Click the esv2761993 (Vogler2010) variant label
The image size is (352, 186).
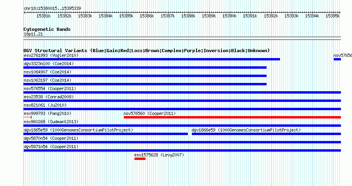pos(51,55)
